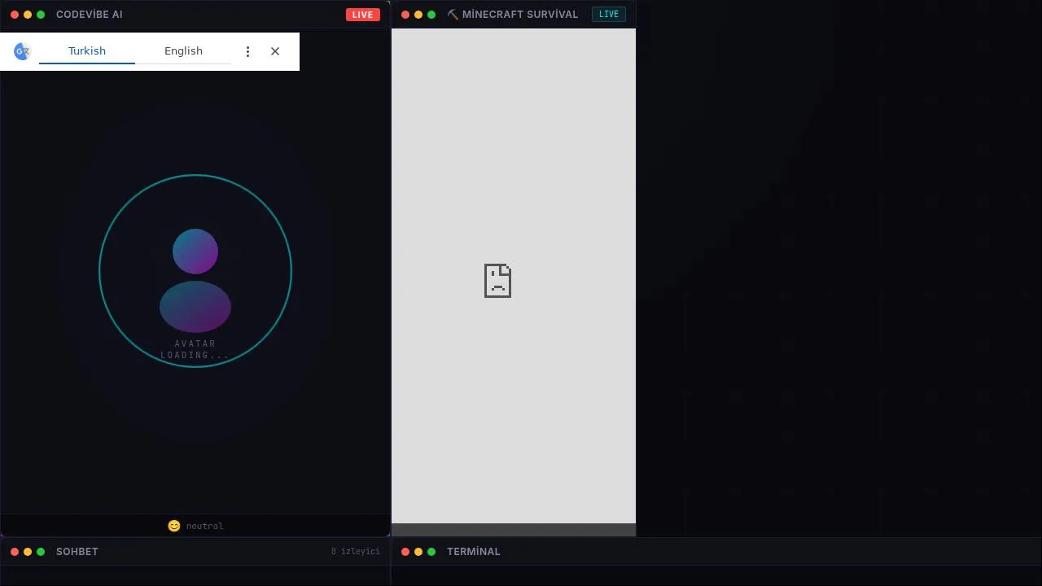Click the "SOHBET" panel title
This screenshot has height=586, width=1042.
(x=77, y=552)
